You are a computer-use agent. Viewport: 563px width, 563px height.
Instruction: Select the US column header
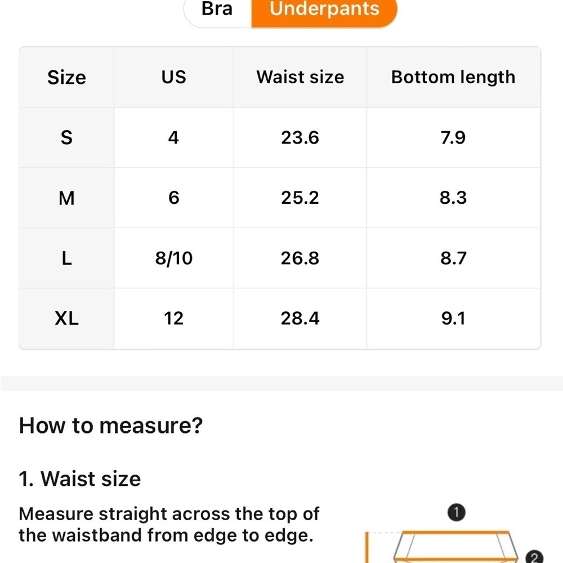pyautogui.click(x=174, y=77)
